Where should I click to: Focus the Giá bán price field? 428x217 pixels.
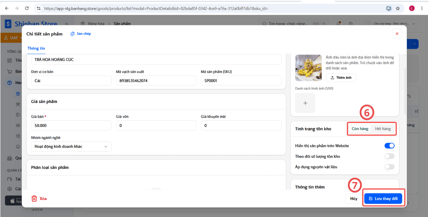click(71, 126)
